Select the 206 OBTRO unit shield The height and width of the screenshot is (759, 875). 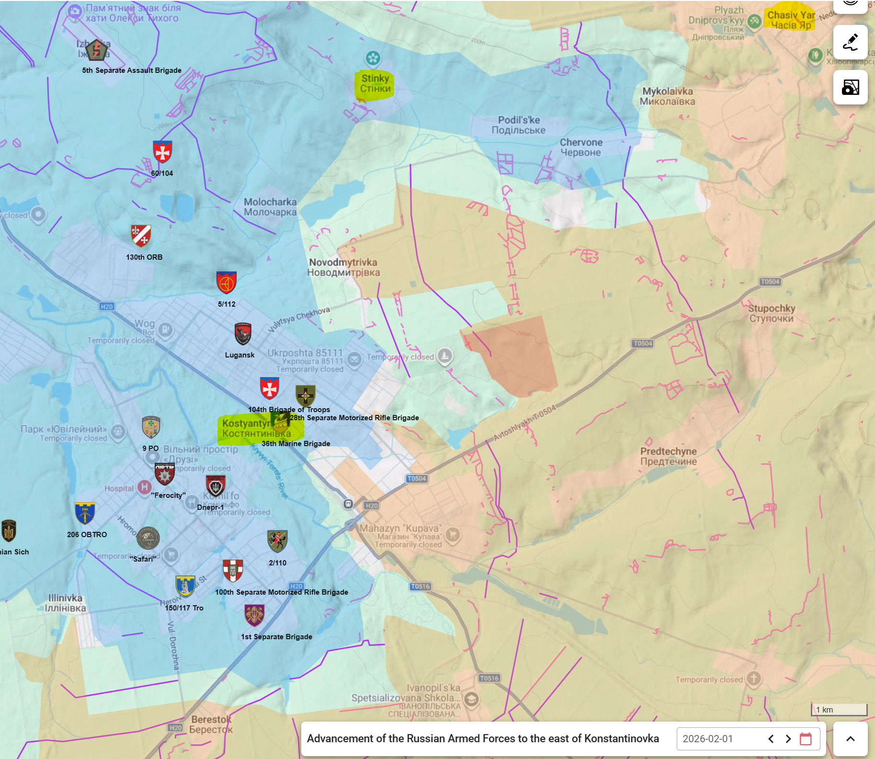(85, 514)
